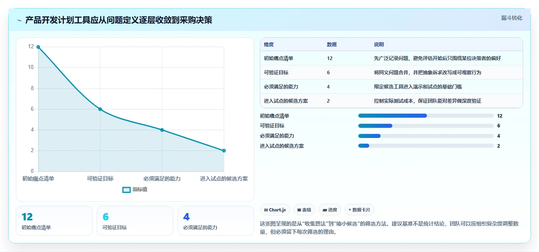Screen dimensions: 539x252
Task: Select the chart point for 可验证目标
Action: tap(100, 109)
